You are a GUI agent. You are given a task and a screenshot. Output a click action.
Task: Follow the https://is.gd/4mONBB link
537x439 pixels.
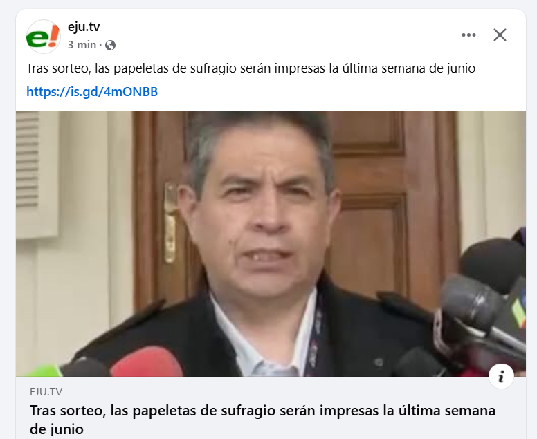(x=92, y=92)
